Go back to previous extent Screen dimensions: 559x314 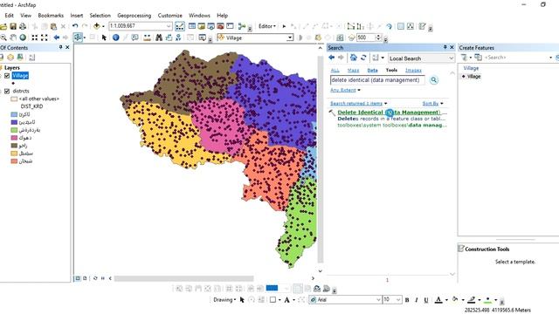click(56, 38)
